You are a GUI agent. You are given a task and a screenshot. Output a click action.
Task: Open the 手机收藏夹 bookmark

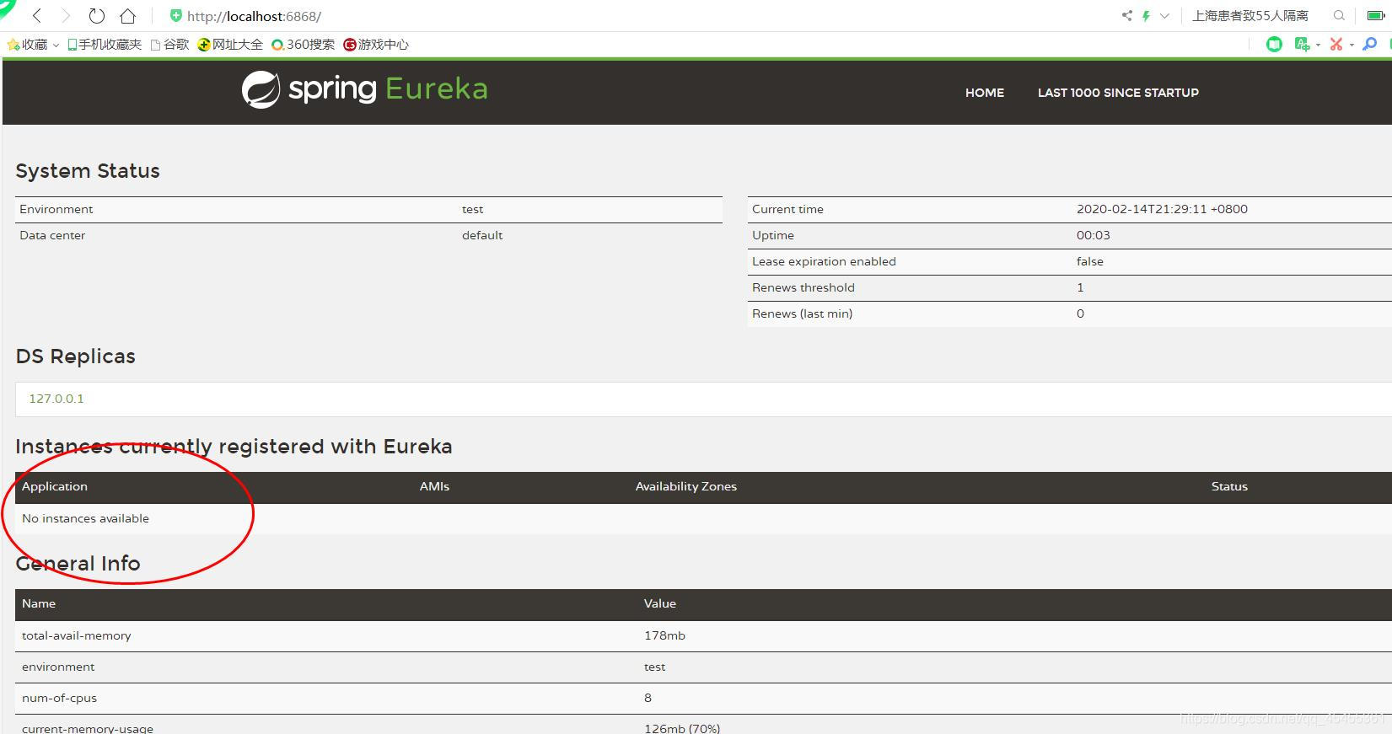point(104,45)
